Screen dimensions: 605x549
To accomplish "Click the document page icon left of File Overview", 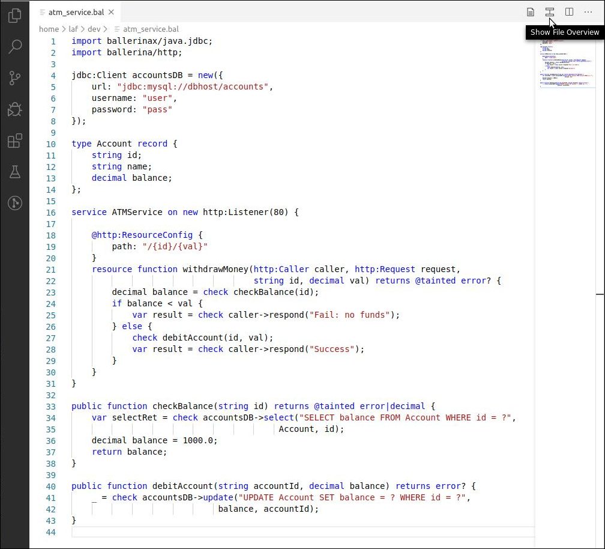I will (x=531, y=12).
